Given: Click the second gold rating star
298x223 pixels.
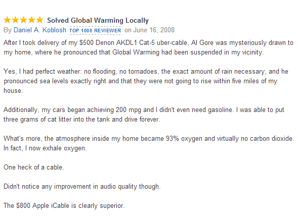Looking at the screenshot, I should pos(16,20).
